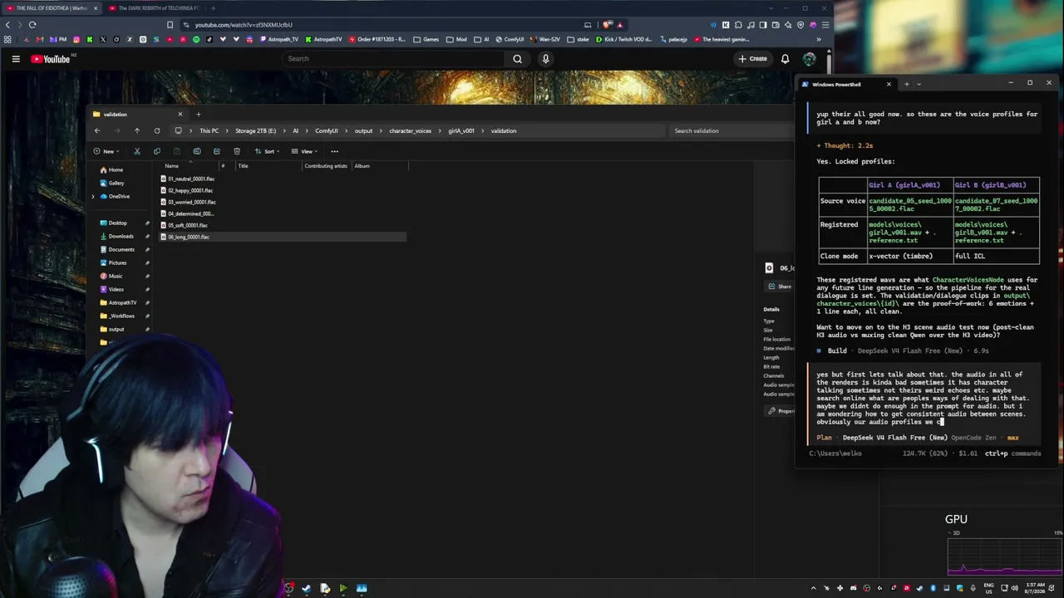This screenshot has width=1064, height=598.
Task: Open the Games bookmarks folder
Action: click(426, 39)
